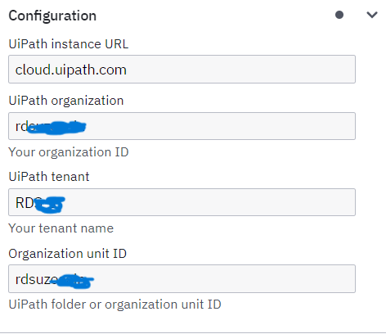The image size is (386, 334).
Task: Click the blue scribble in unit ID field
Action: (73, 281)
